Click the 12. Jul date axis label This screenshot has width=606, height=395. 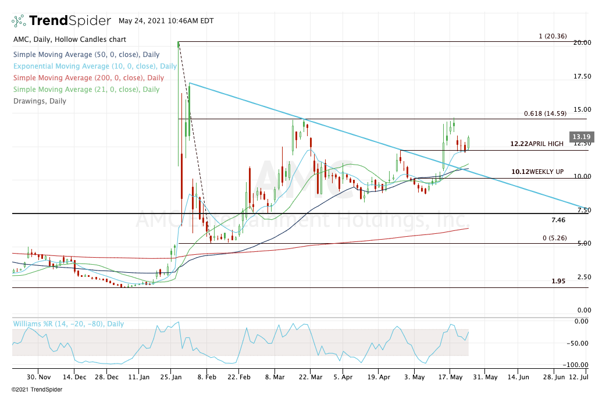coord(578,377)
